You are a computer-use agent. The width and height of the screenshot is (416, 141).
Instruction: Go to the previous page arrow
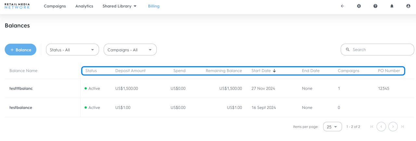click(381, 127)
